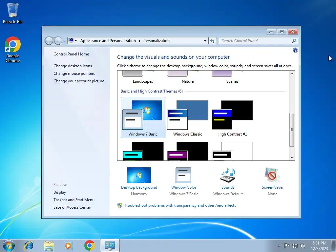Screen dimensions: 336x252
Task: Launch Windows Media Player from taskbar
Action: pos(69,245)
